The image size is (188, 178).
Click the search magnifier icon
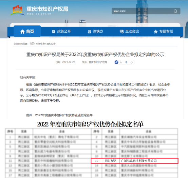pos(175,11)
